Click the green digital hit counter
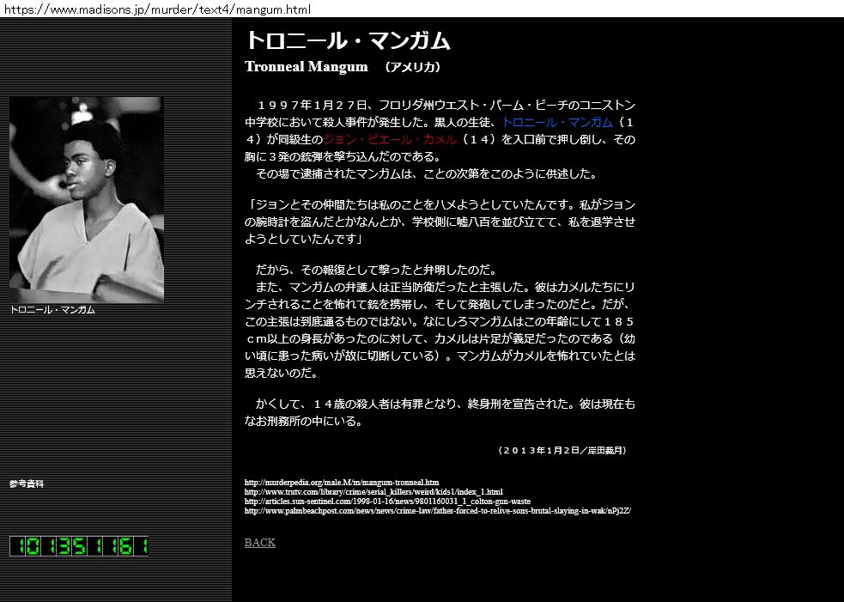844x602 pixels. [79, 546]
